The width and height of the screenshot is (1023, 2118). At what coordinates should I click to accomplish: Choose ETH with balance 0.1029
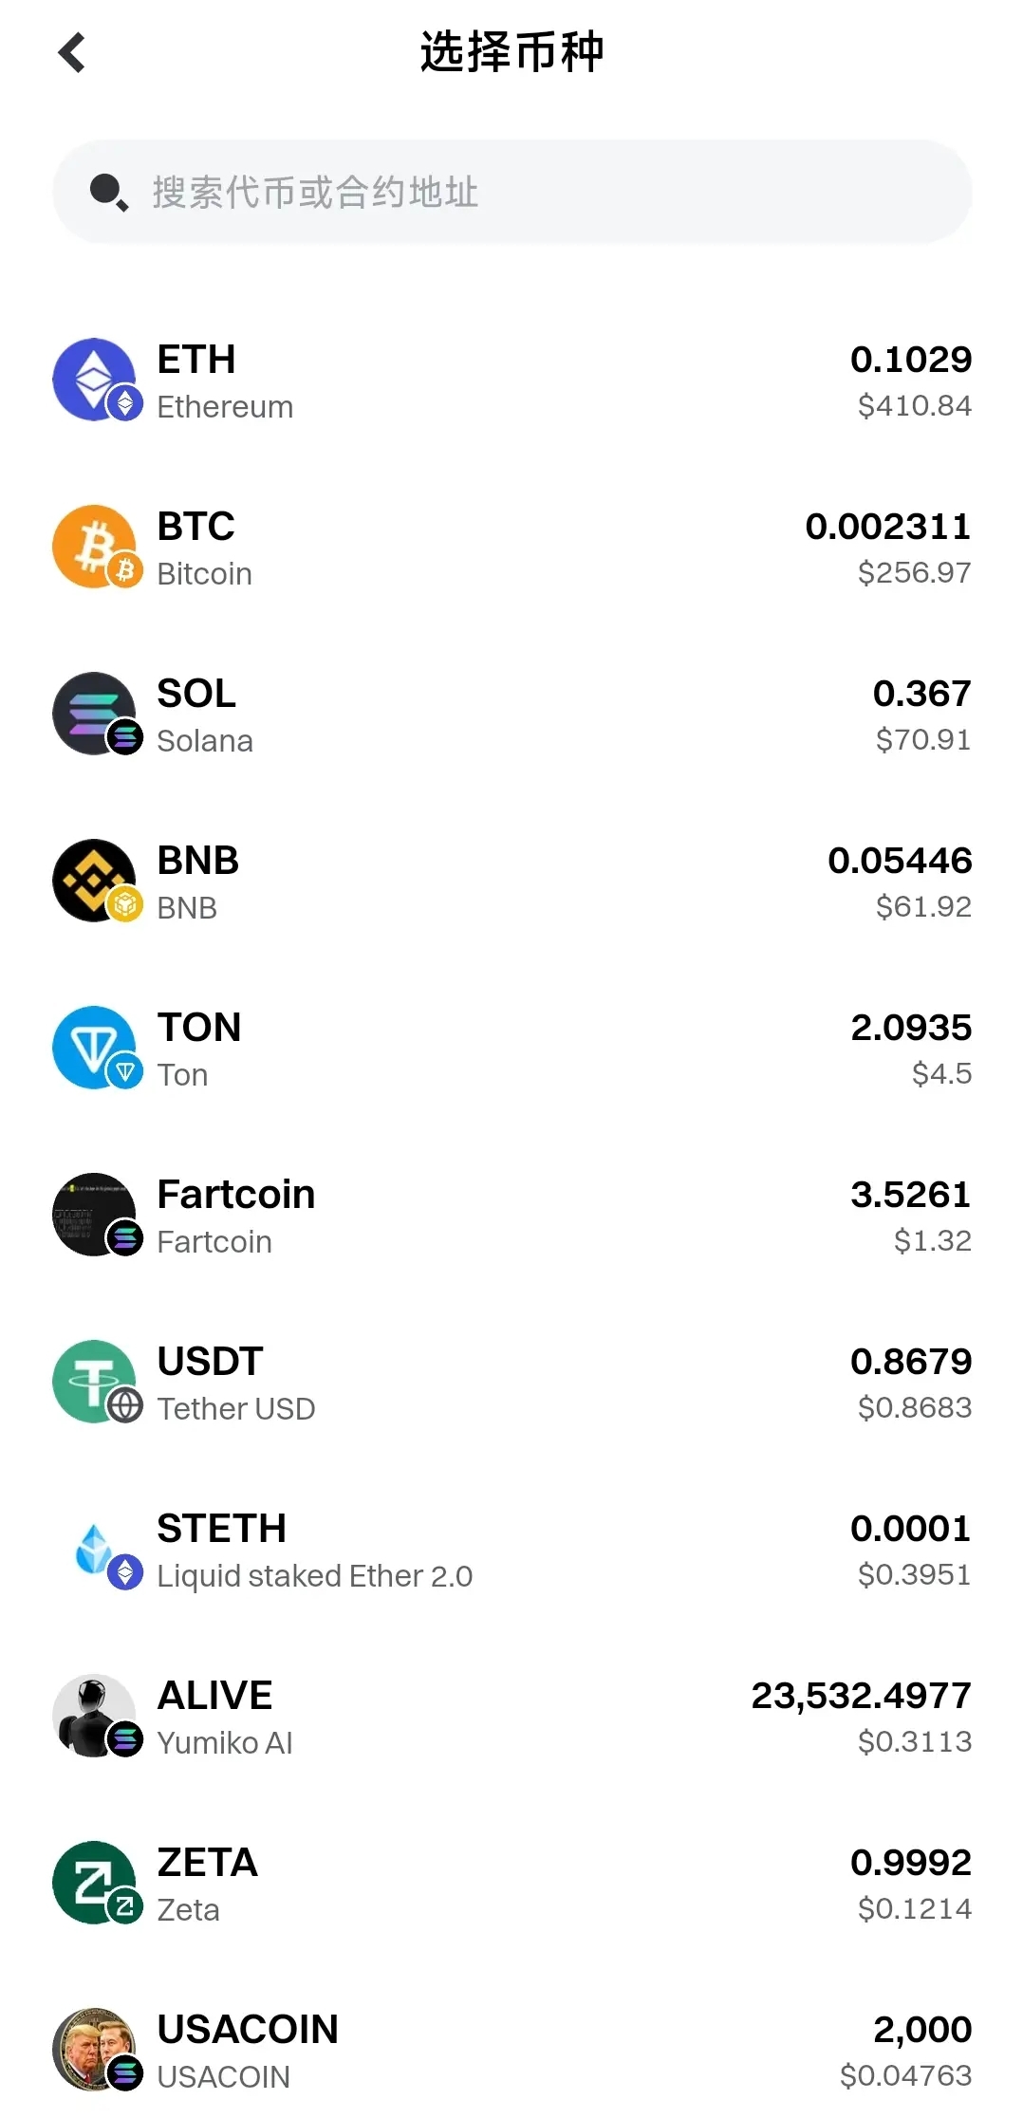coord(910,360)
